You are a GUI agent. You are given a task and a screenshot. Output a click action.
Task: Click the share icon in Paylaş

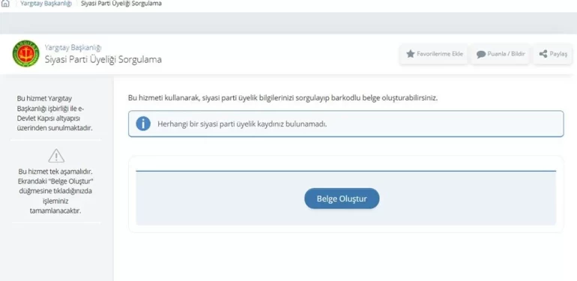[543, 54]
